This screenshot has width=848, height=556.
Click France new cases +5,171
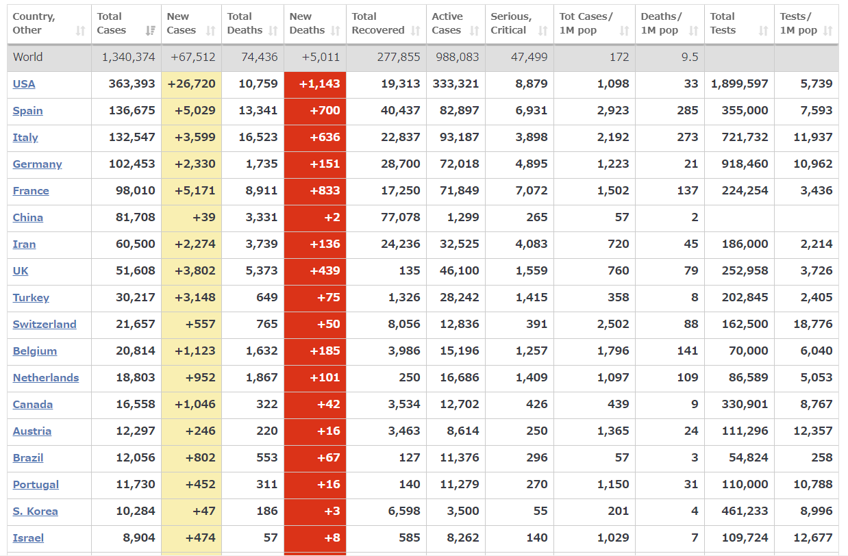pos(195,191)
